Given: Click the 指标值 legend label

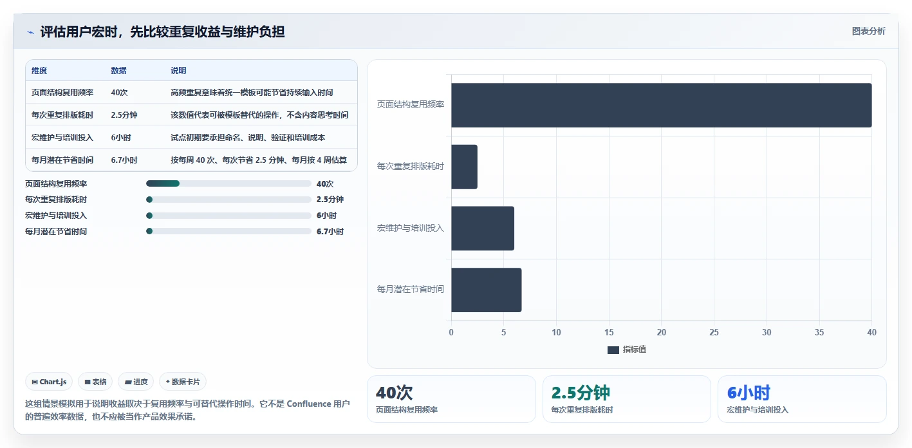Looking at the screenshot, I should 635,350.
